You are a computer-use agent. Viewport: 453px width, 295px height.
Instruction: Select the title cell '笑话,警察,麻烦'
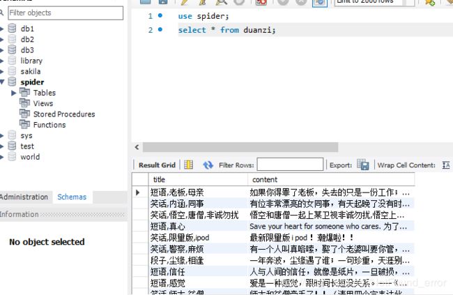point(198,249)
